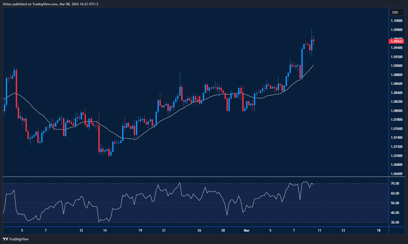Click the 30.00 RSI oversold level label
Viewport: 408px width, 244px height.
click(x=395, y=222)
